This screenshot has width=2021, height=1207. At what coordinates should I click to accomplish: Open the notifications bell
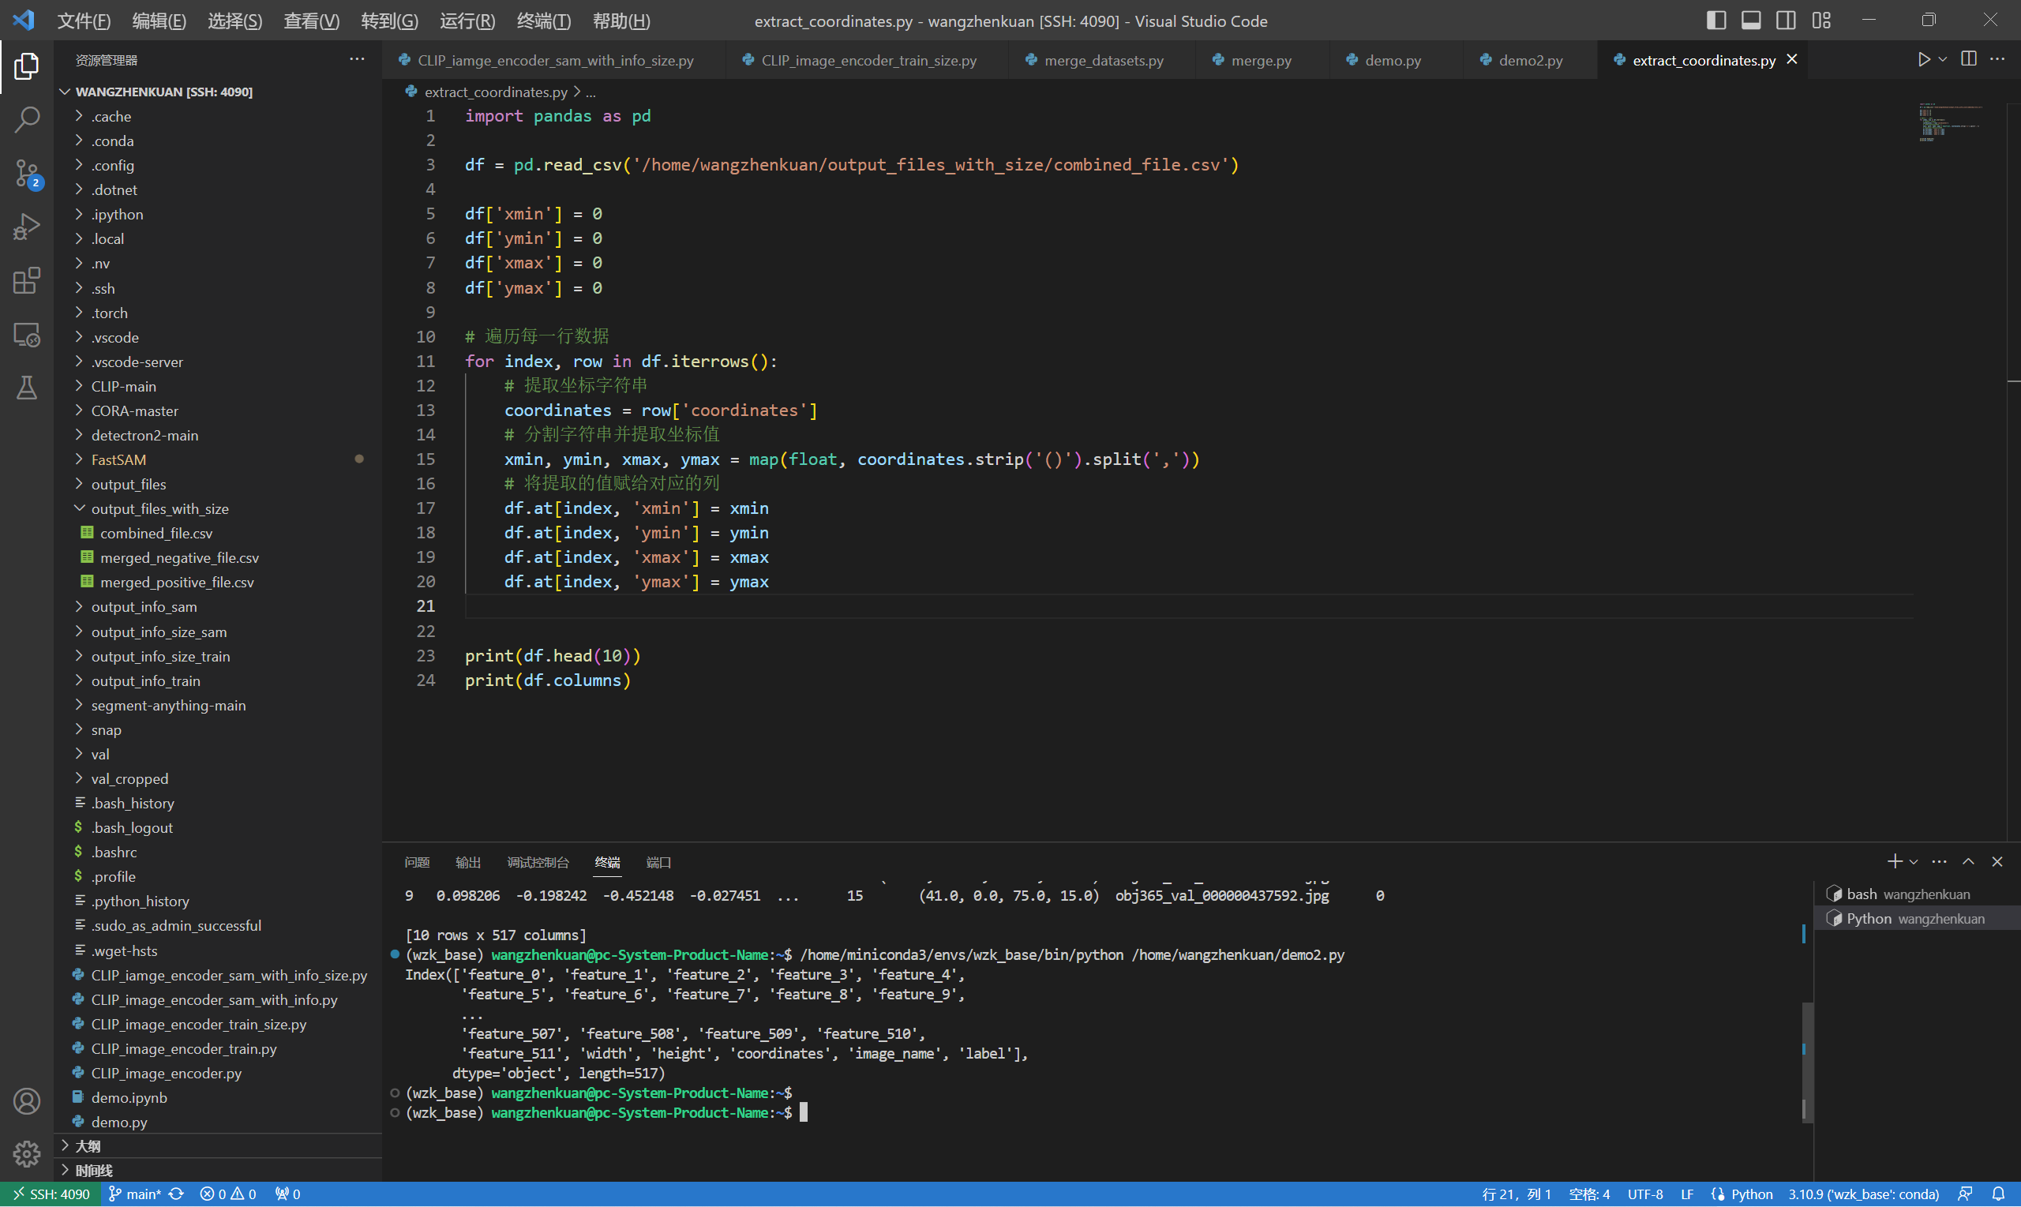tap(1997, 1194)
